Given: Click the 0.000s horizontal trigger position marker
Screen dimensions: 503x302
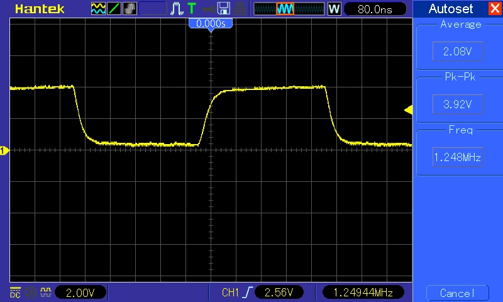Looking at the screenshot, I should [x=211, y=23].
